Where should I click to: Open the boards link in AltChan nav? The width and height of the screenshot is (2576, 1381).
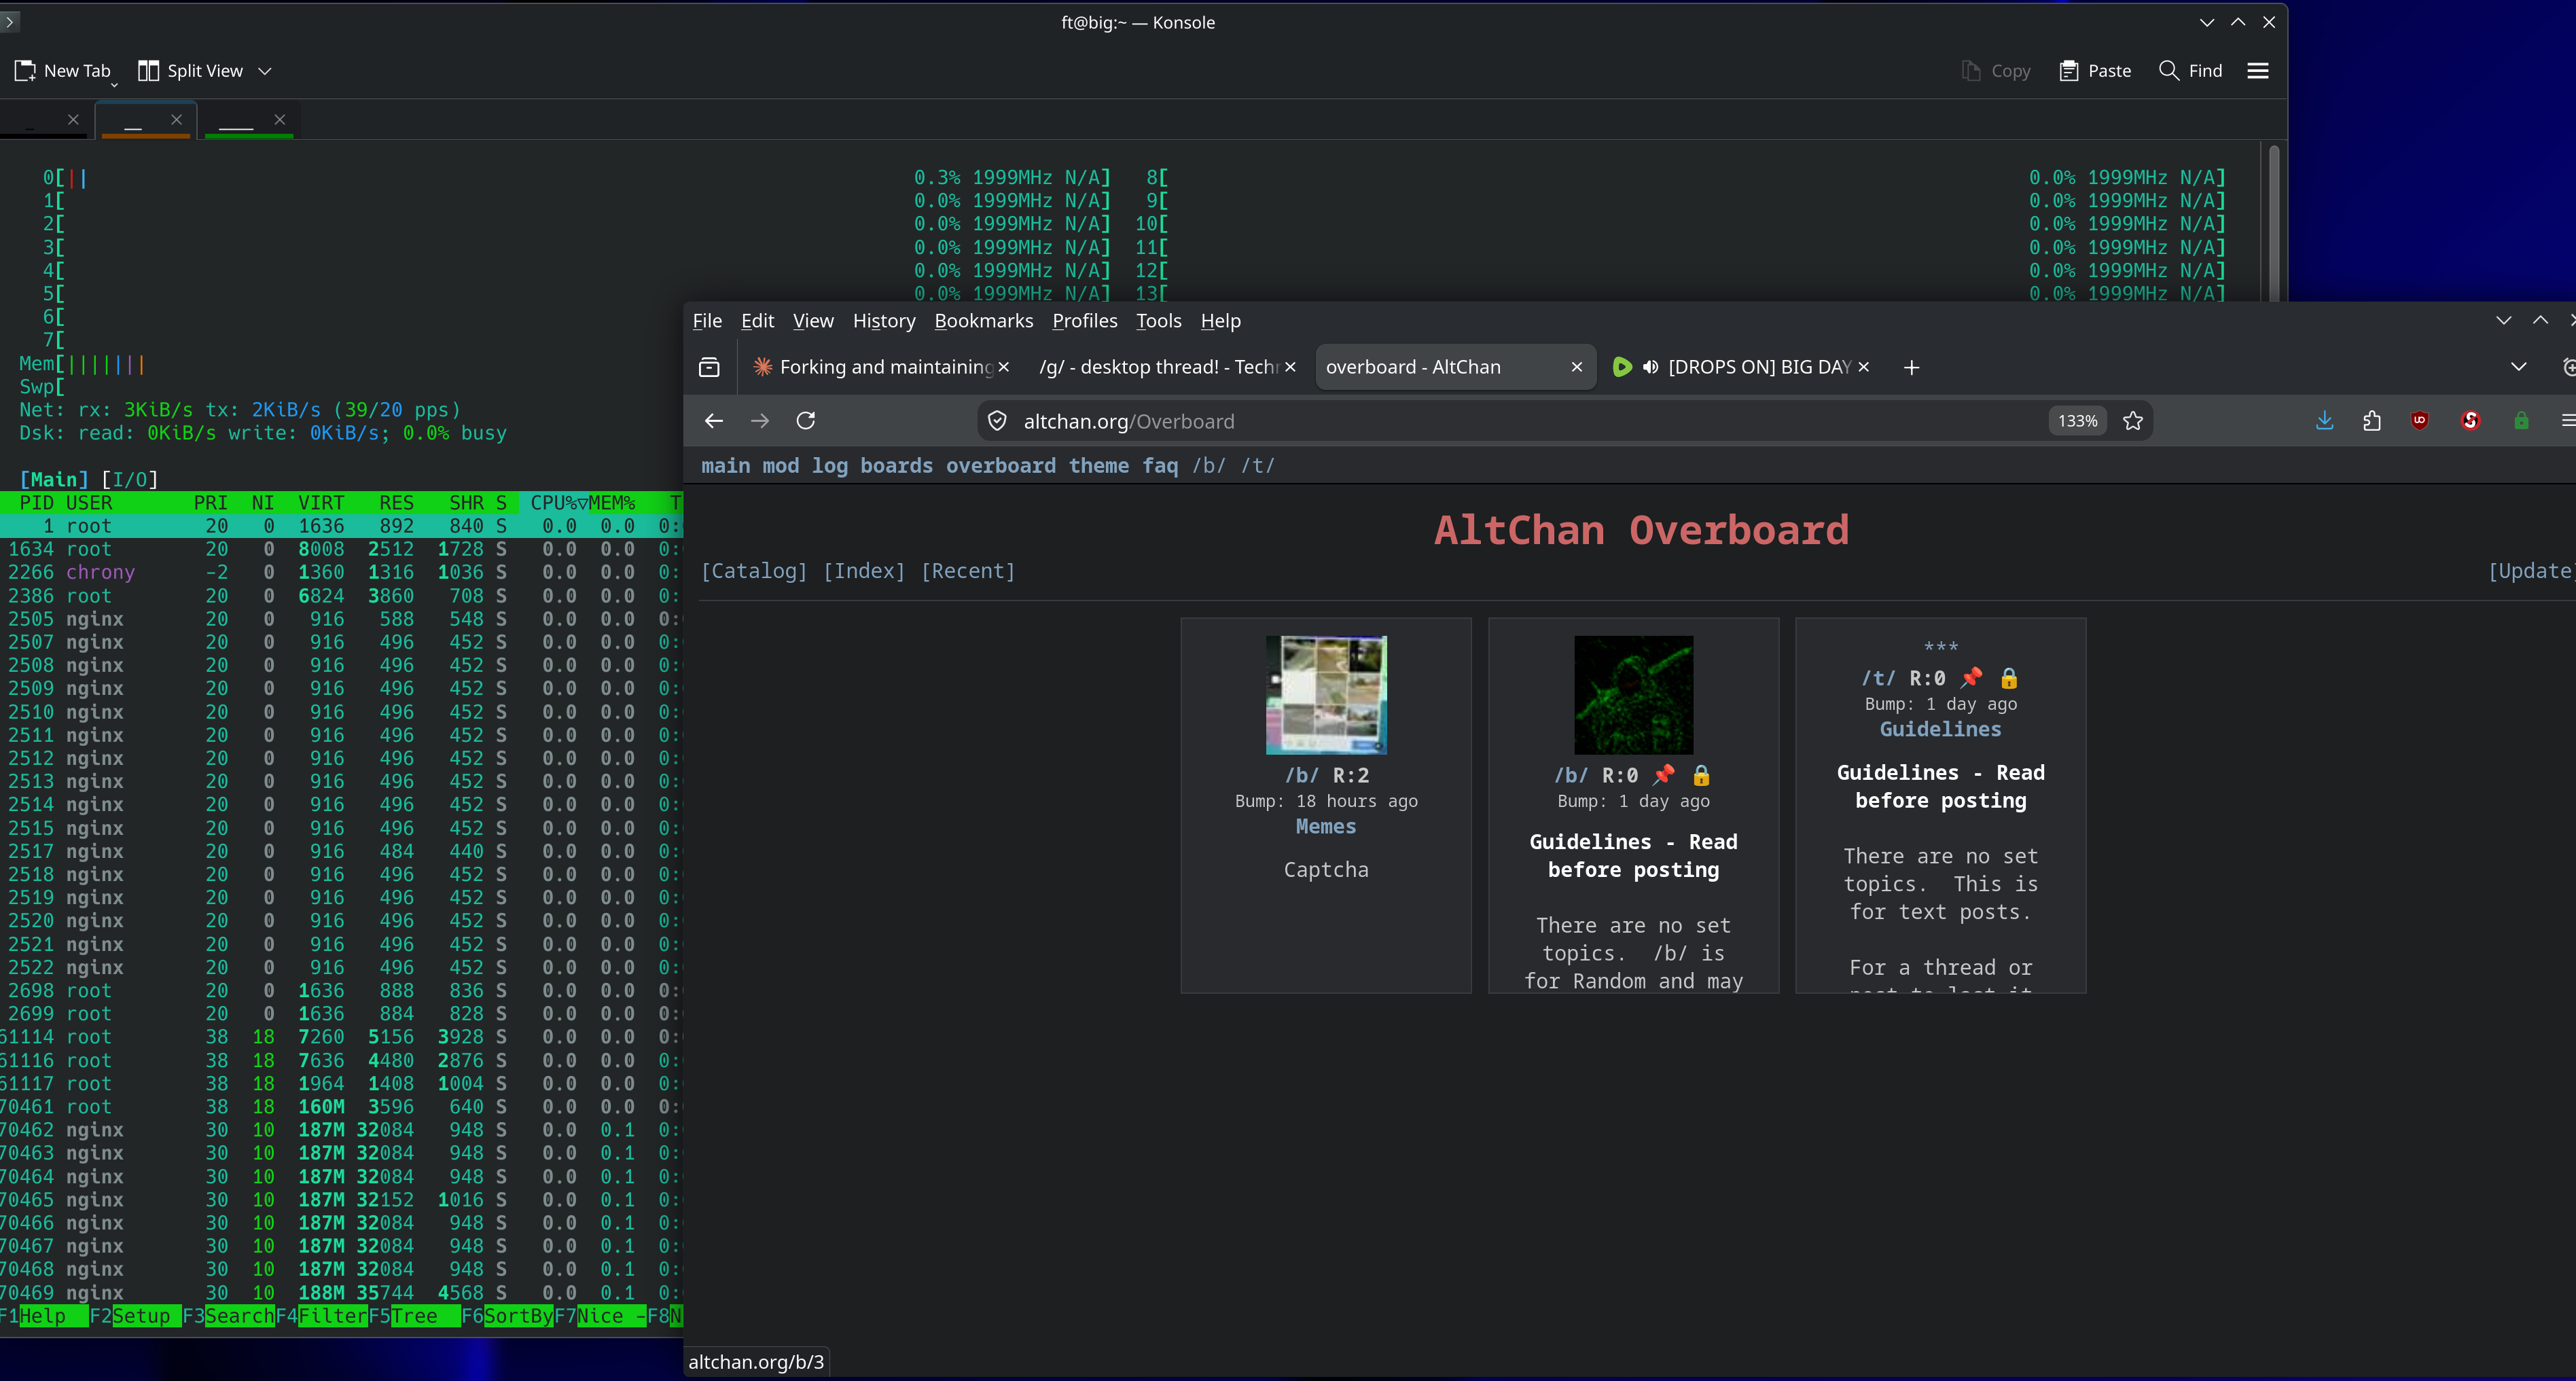tap(896, 466)
